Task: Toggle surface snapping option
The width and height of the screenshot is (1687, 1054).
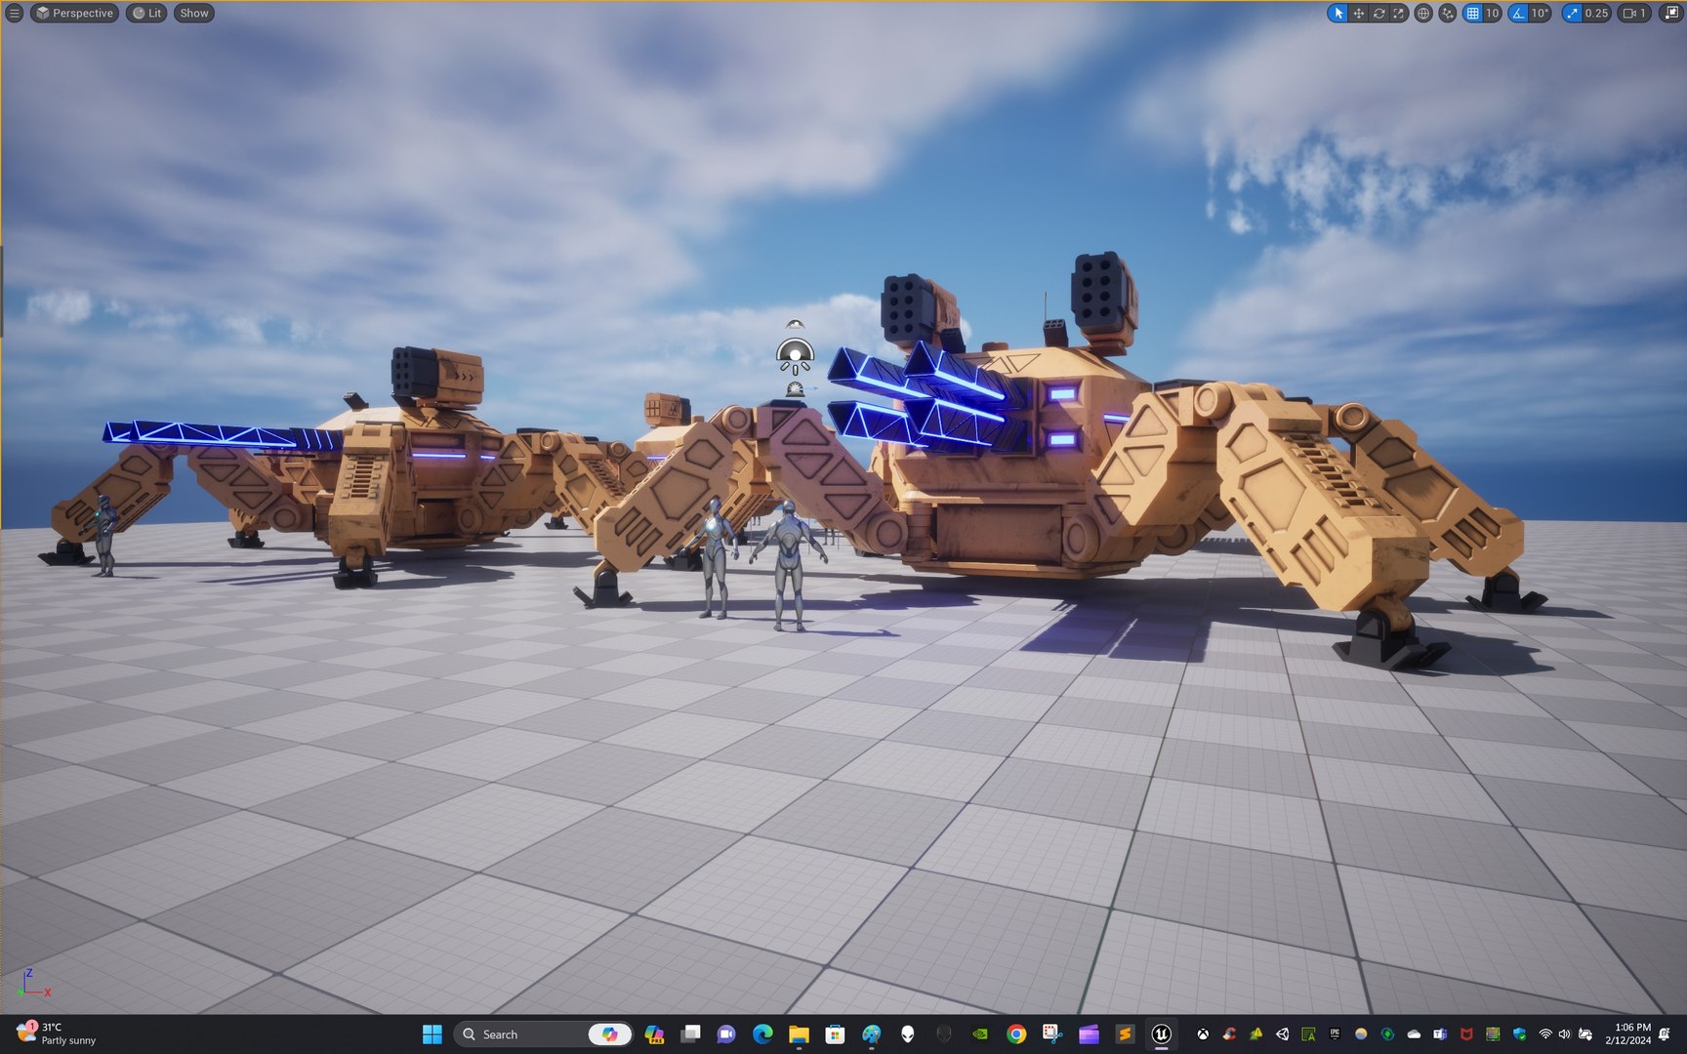Action: click(x=1448, y=13)
